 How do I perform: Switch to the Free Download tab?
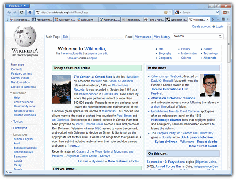42,20
